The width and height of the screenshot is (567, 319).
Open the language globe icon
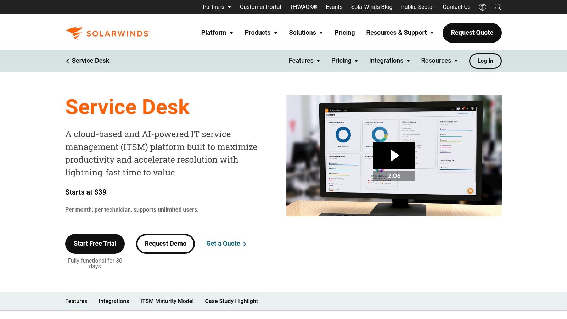[483, 7]
